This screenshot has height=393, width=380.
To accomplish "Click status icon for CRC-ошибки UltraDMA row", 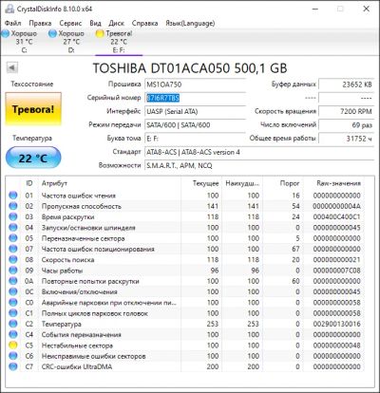I will click(13, 366).
